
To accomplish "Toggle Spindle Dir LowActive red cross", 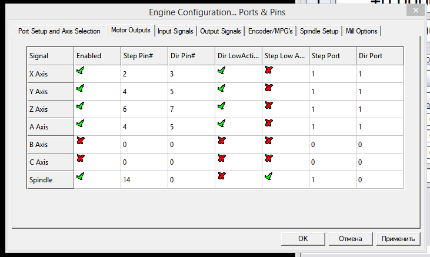I will (x=221, y=176).
